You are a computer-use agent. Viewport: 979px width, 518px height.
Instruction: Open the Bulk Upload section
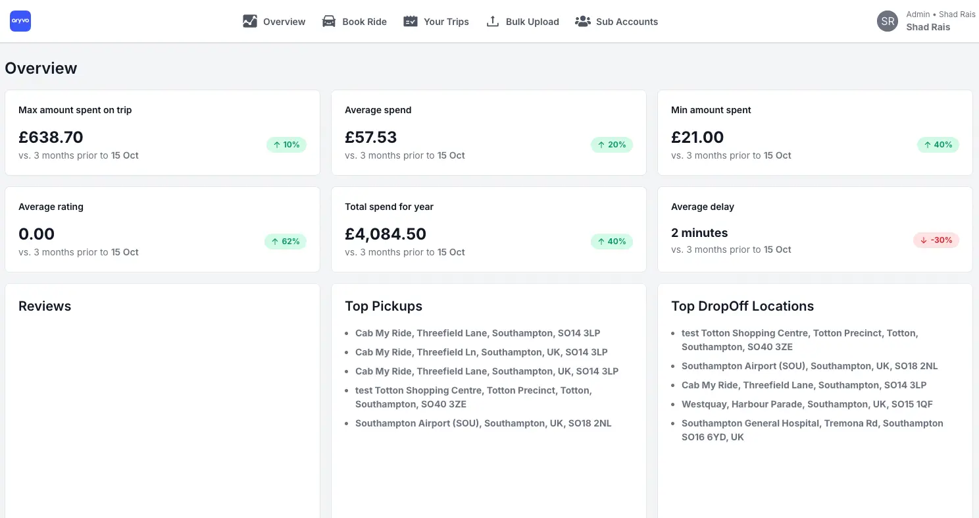click(532, 22)
